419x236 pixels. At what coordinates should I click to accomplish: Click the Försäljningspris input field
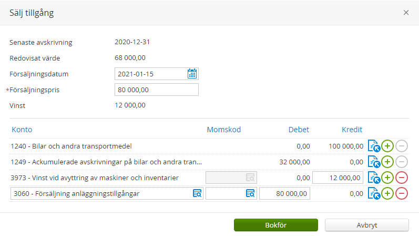[156, 90]
